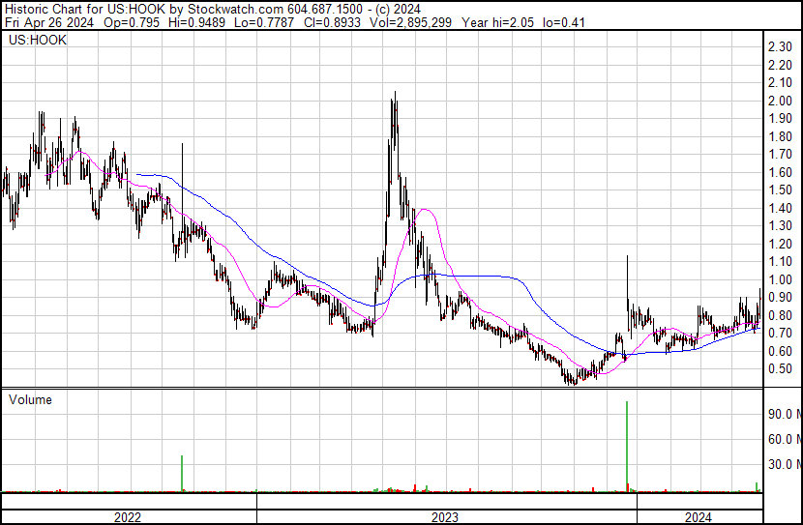Screen dimensions: 803x525
Task: Click the 60.0 M volume axis label
Action: tap(783, 439)
